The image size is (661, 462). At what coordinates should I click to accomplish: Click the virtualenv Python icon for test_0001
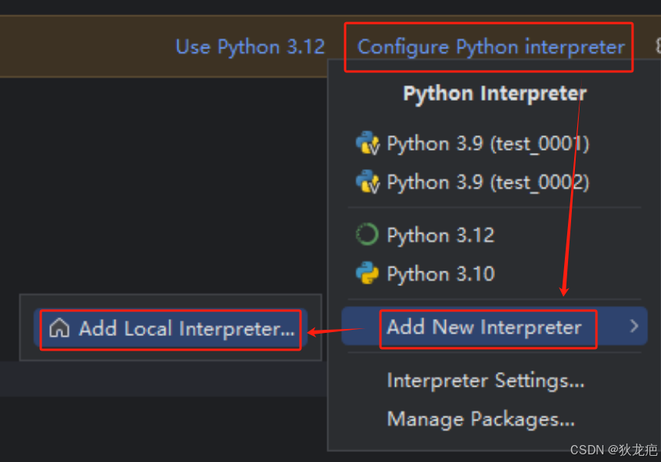coord(367,143)
